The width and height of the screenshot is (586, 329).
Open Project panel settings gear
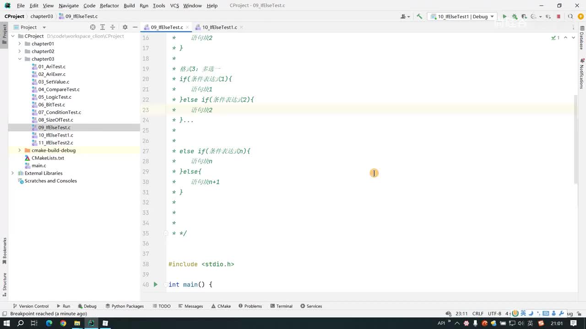click(x=125, y=27)
